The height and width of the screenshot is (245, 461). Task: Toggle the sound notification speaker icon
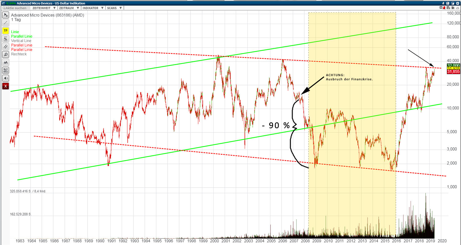[5, 78]
